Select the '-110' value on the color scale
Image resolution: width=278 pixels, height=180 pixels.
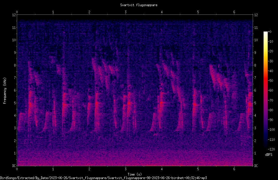click(x=271, y=140)
